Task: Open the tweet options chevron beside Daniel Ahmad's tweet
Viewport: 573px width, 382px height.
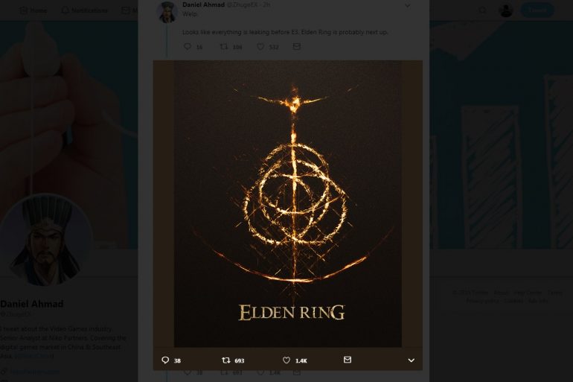Action: (x=408, y=5)
